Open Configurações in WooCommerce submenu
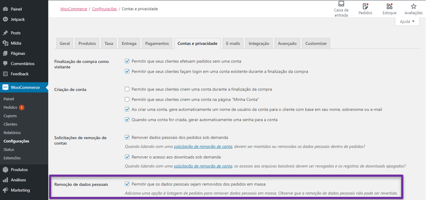Screen dimensions: 426x200 pyautogui.click(x=16, y=141)
